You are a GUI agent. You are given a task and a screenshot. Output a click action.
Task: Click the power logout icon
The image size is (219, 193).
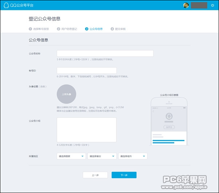(212, 5)
